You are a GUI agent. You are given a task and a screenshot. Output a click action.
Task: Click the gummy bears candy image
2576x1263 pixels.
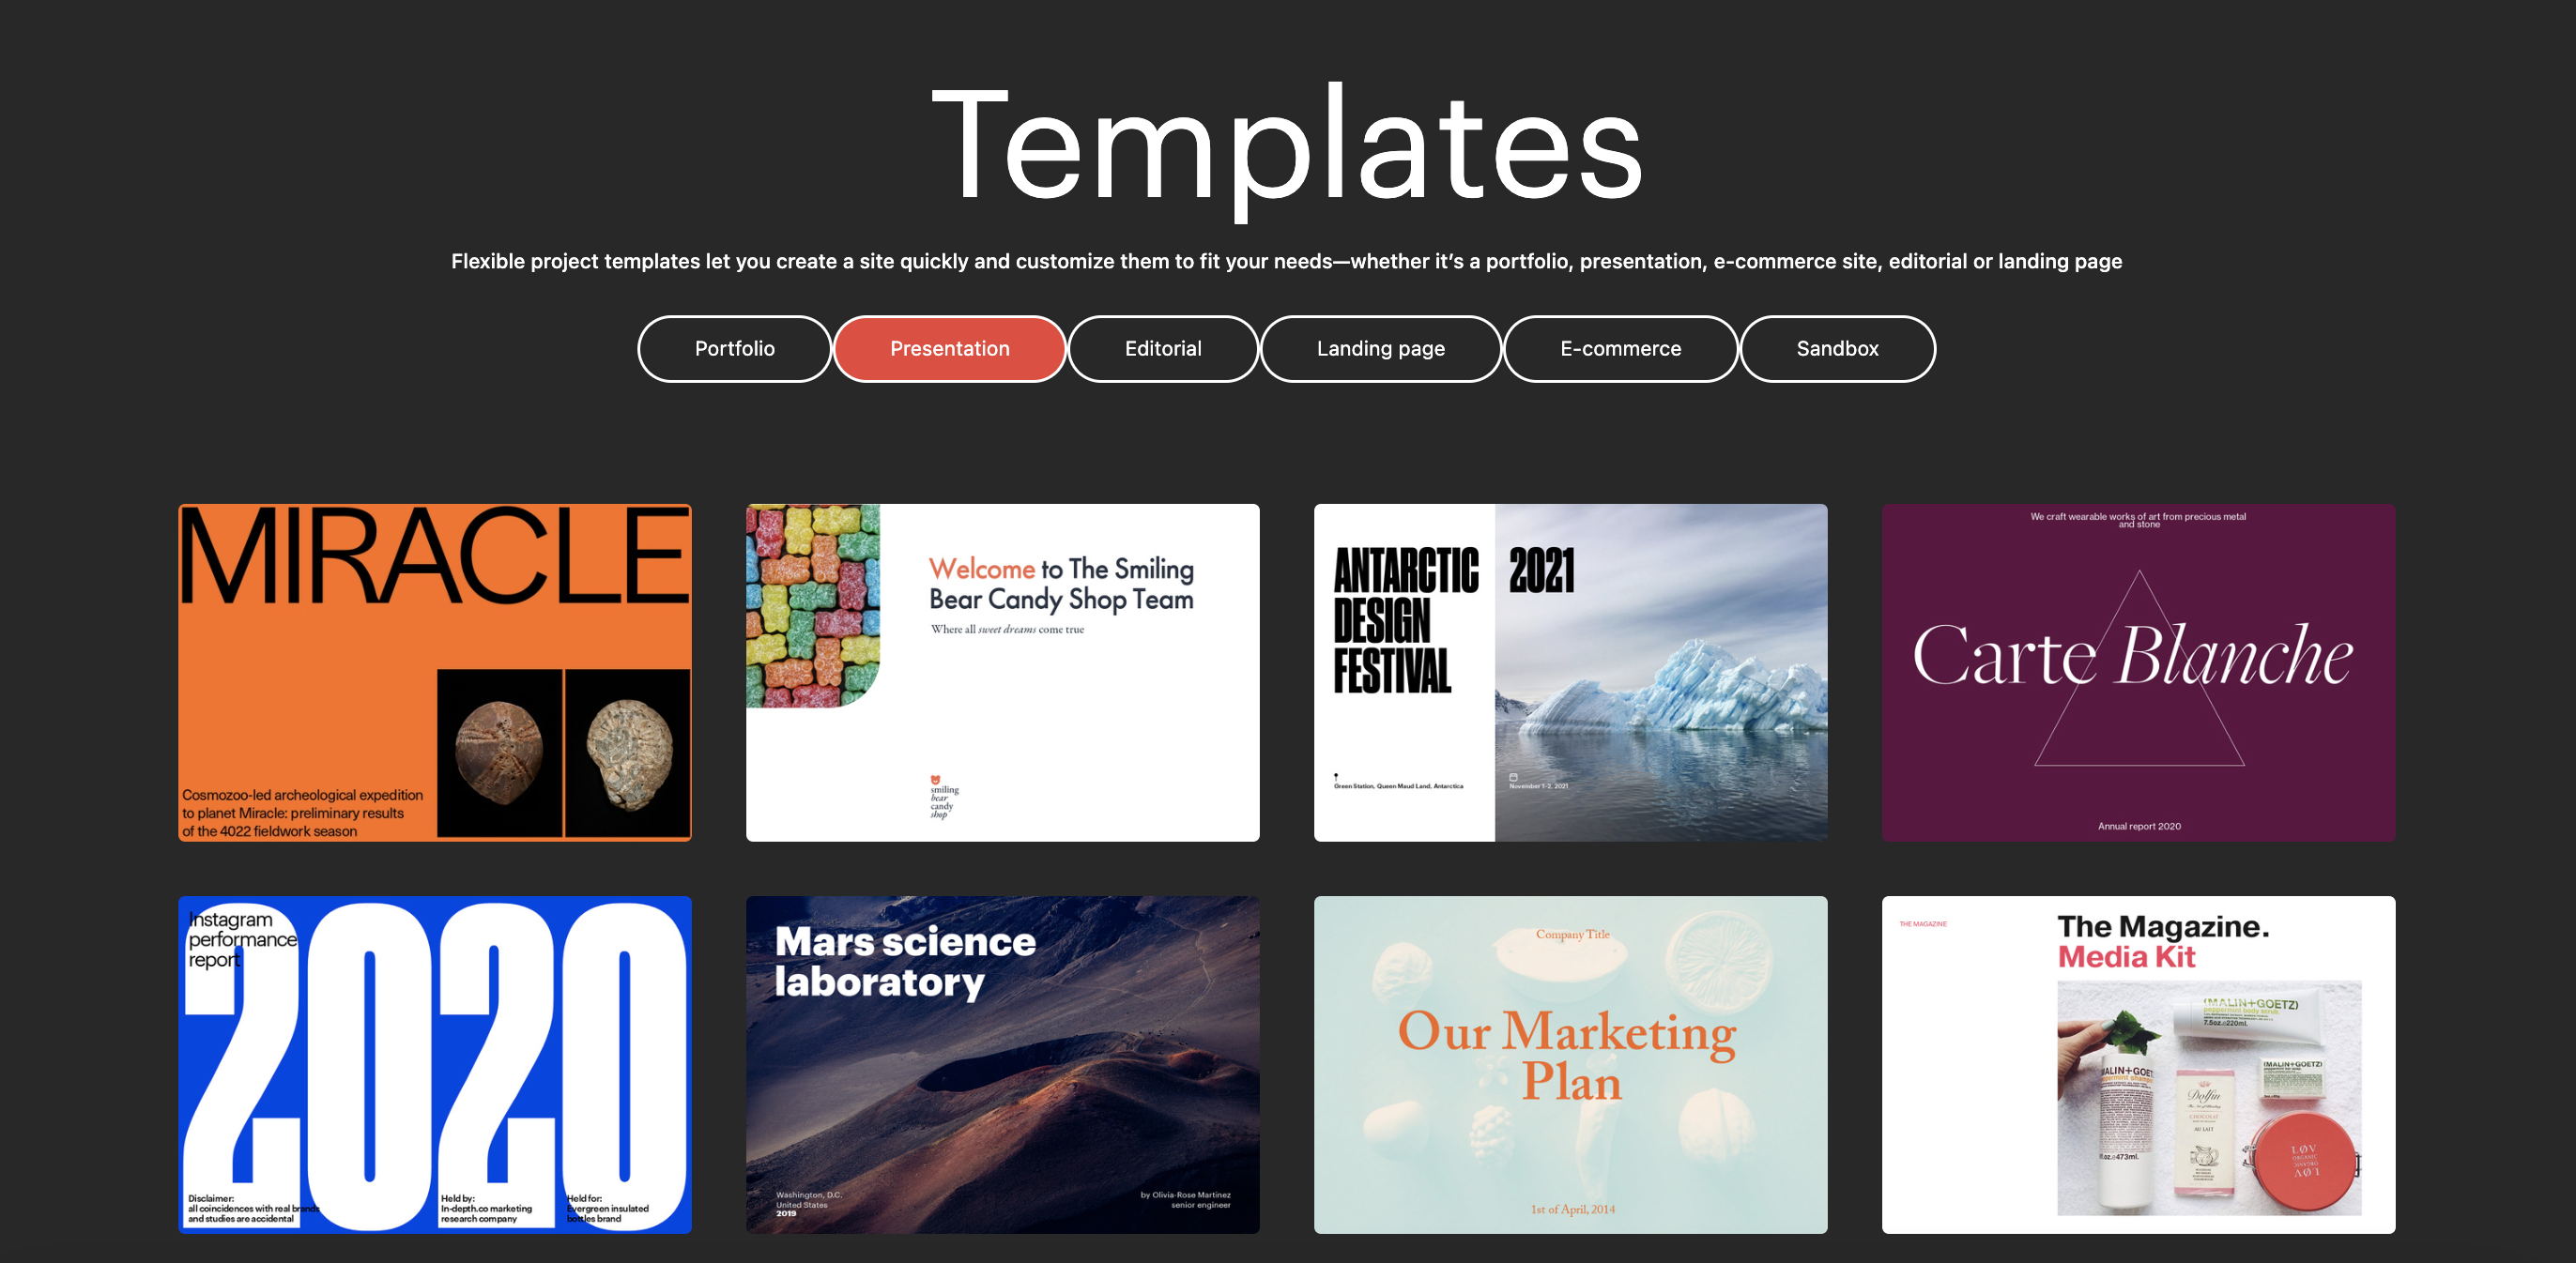(x=811, y=602)
